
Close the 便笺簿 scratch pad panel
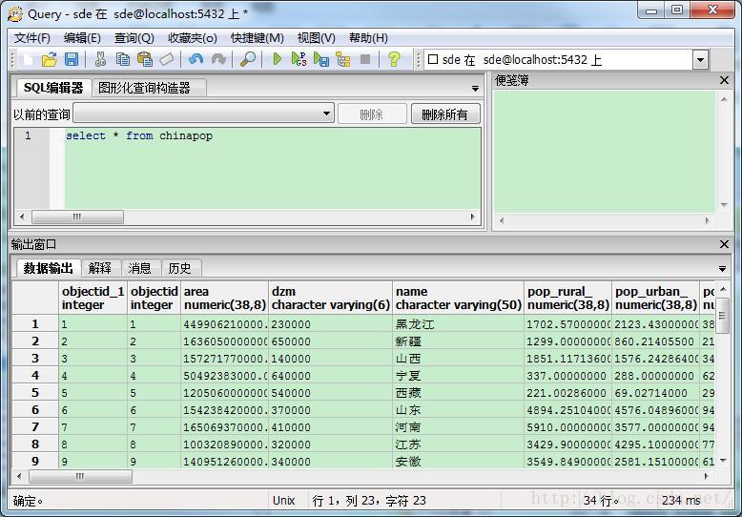pyautogui.click(x=724, y=80)
